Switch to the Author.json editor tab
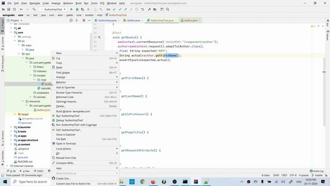 [x=190, y=21]
